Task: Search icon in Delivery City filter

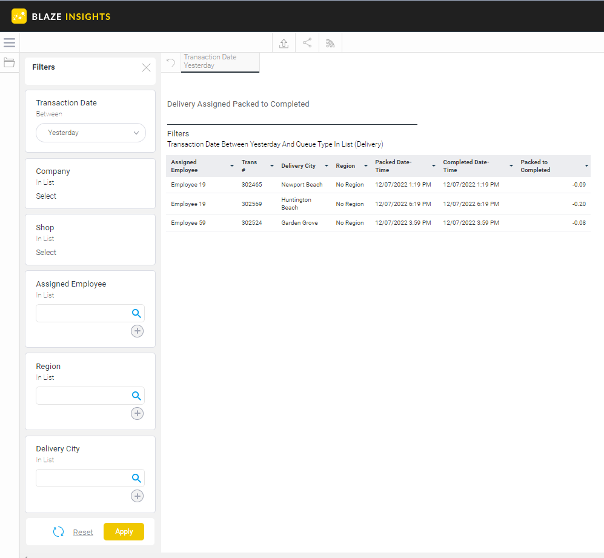Action: tap(136, 478)
